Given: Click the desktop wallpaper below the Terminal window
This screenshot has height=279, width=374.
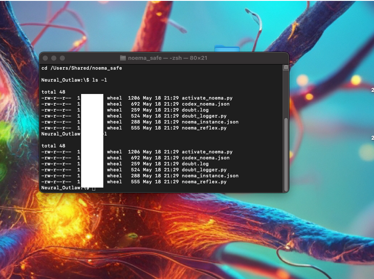Looking at the screenshot, I should point(171,239).
